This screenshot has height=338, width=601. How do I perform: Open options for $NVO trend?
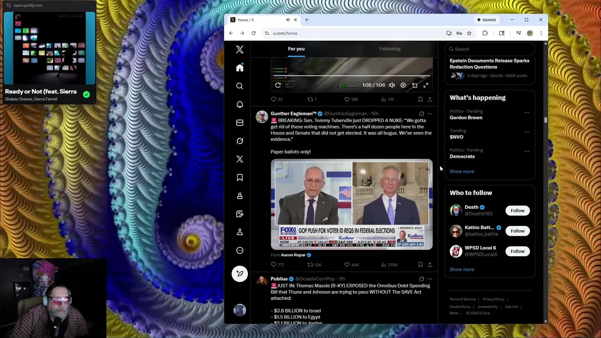[x=526, y=132]
